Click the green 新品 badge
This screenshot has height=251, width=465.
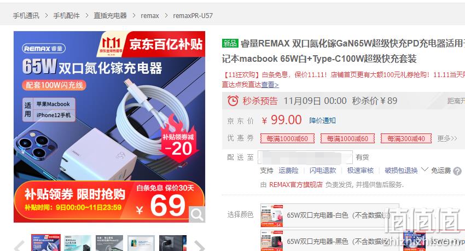click(x=230, y=43)
